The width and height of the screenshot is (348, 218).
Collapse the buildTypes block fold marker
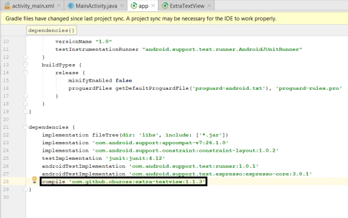(26, 65)
